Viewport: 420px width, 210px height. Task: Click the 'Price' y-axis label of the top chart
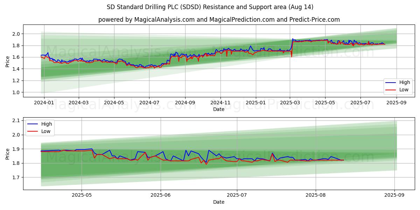pos(8,61)
